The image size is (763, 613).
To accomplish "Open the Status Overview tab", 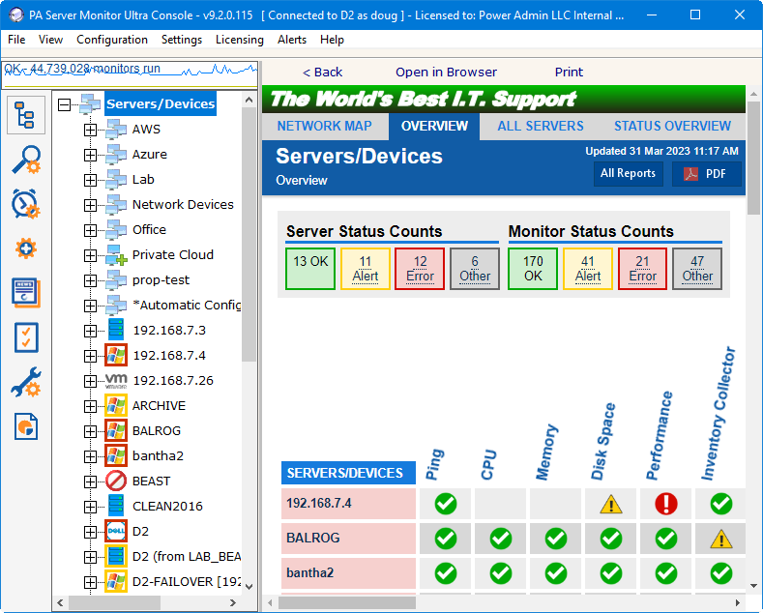I will pyautogui.click(x=672, y=126).
